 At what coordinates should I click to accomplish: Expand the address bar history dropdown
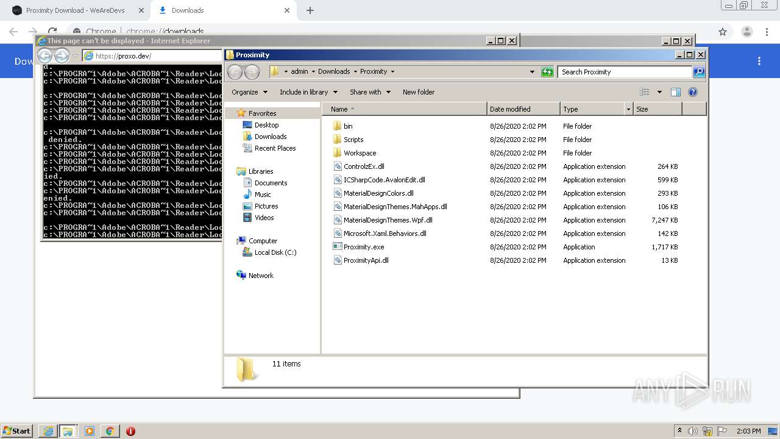coord(533,72)
